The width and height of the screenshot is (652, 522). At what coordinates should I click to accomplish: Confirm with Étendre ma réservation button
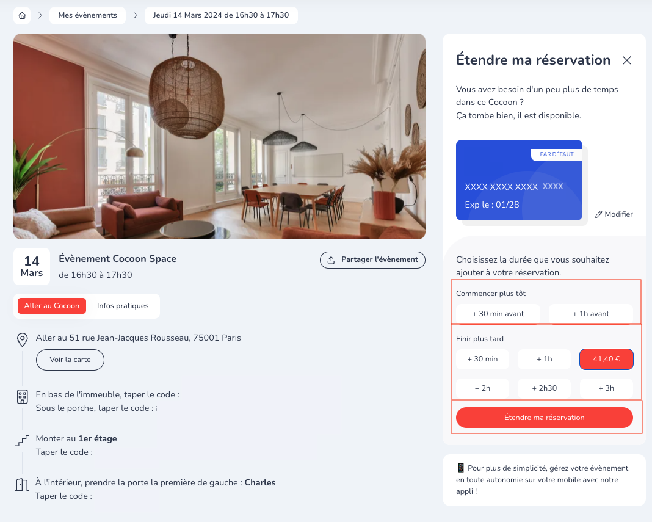point(544,418)
